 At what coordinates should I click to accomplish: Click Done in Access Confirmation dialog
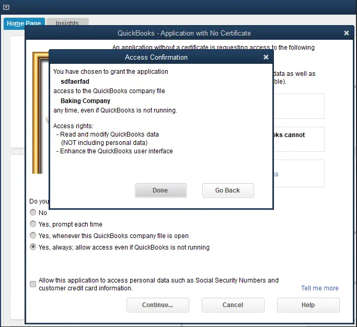[160, 190]
